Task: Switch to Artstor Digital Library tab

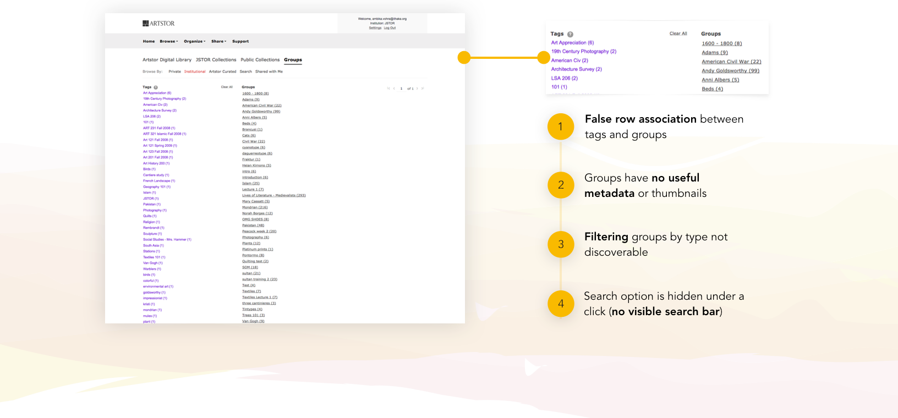Action: point(167,60)
